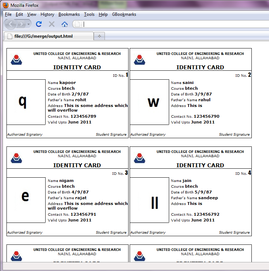Open the File menu

tap(8, 14)
